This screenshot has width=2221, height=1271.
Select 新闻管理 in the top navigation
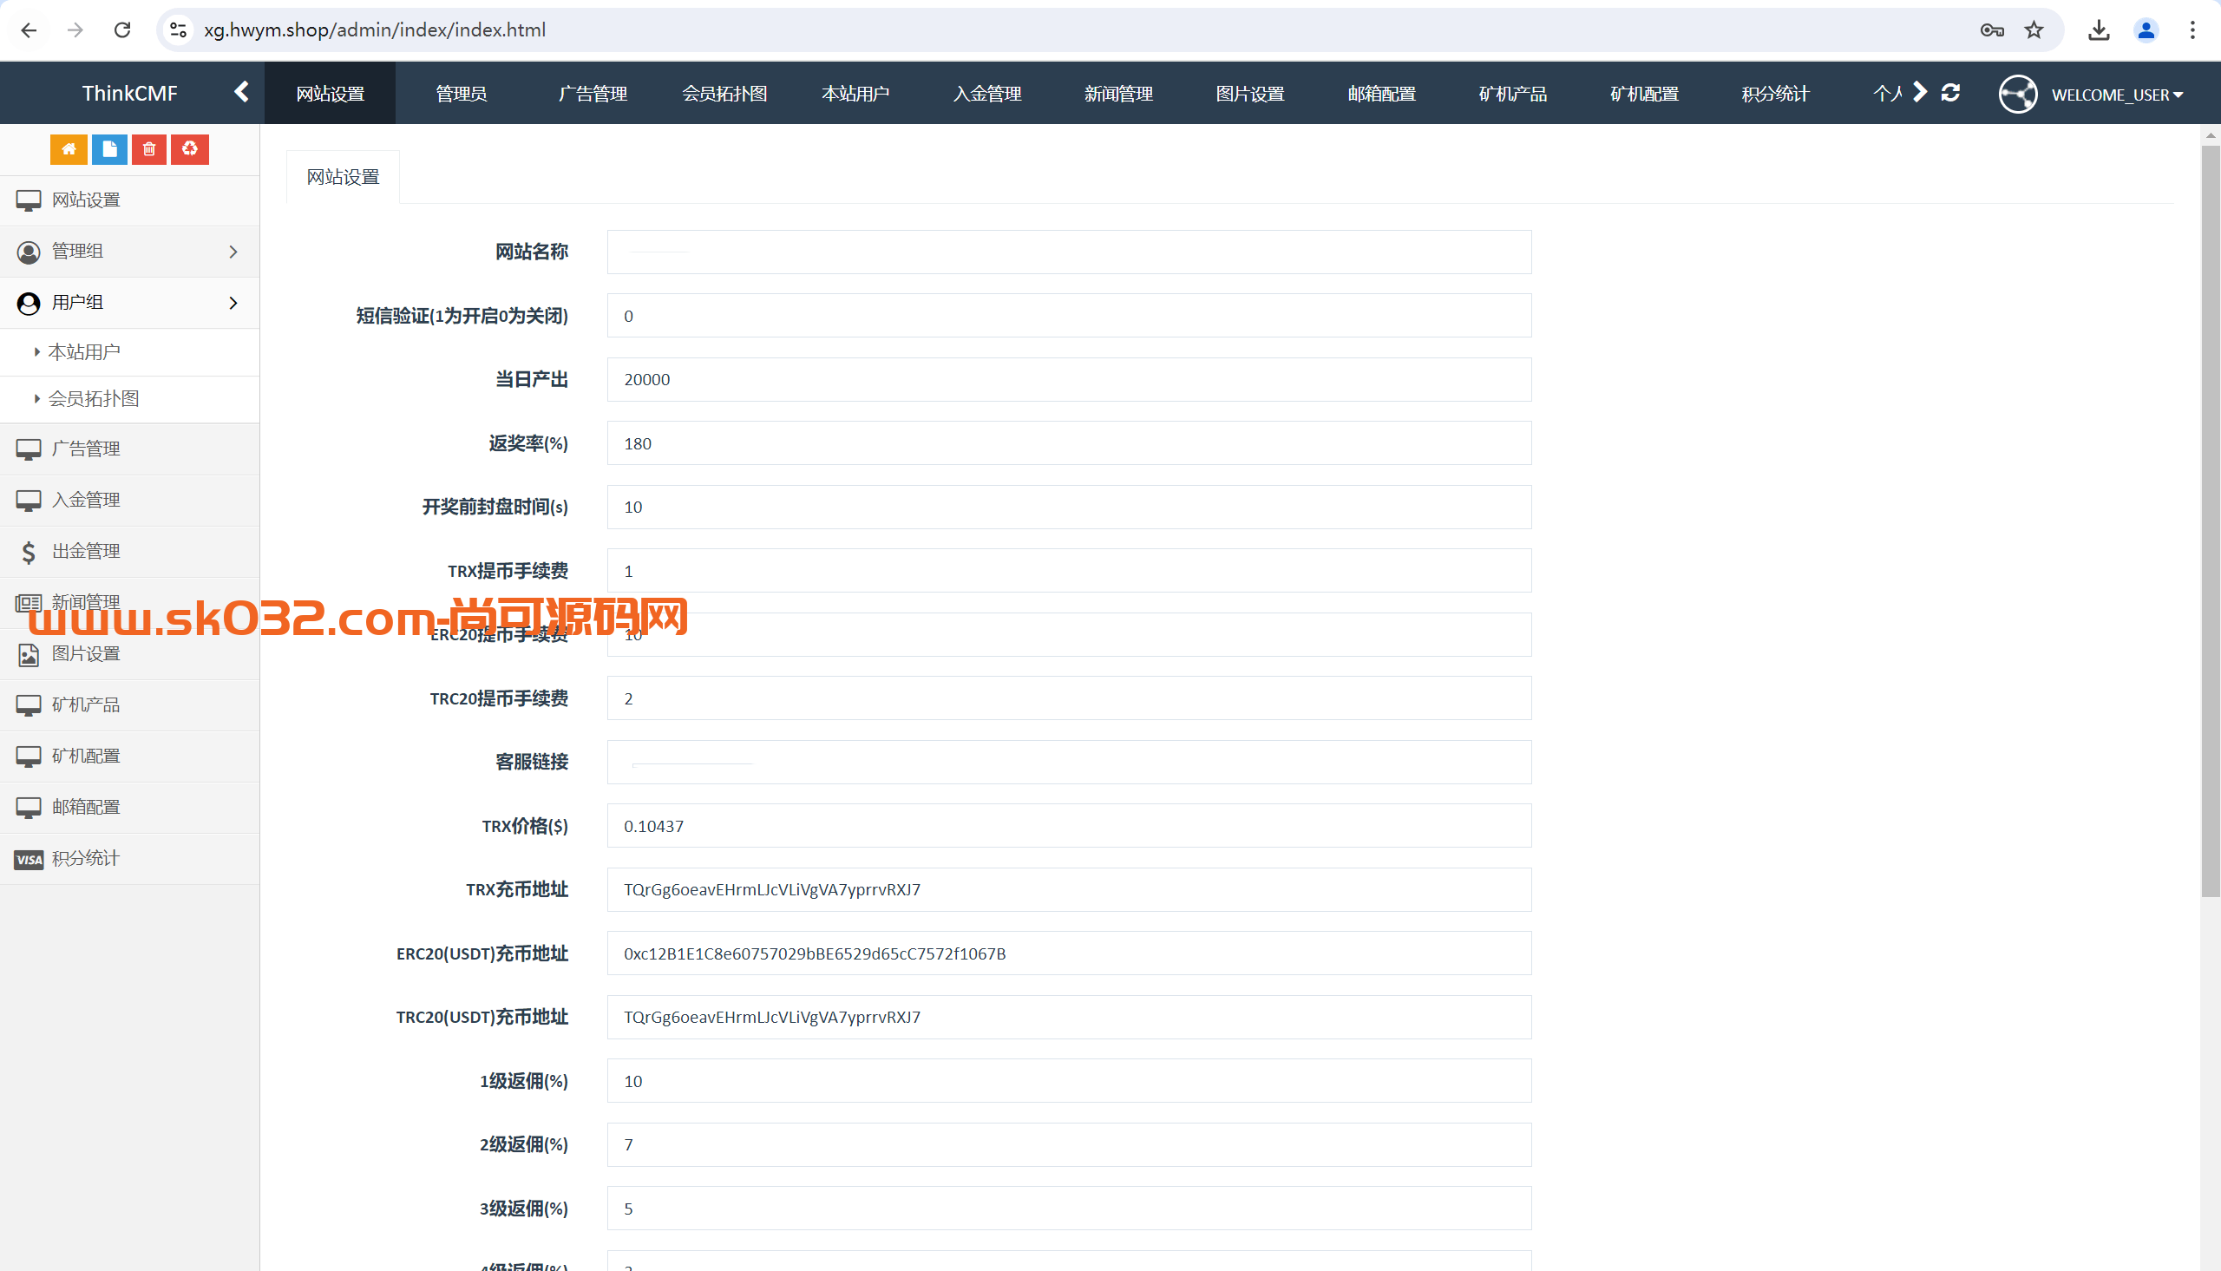coord(1119,94)
